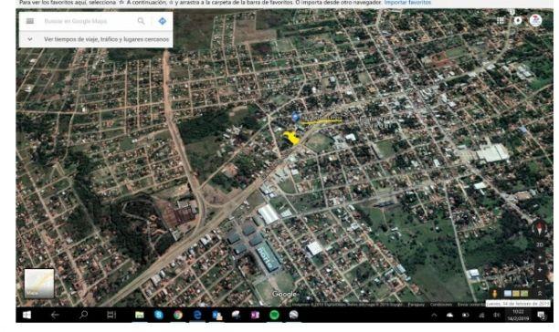
Task: Switch to Map view via layer thumbnail
Action: coord(39,284)
